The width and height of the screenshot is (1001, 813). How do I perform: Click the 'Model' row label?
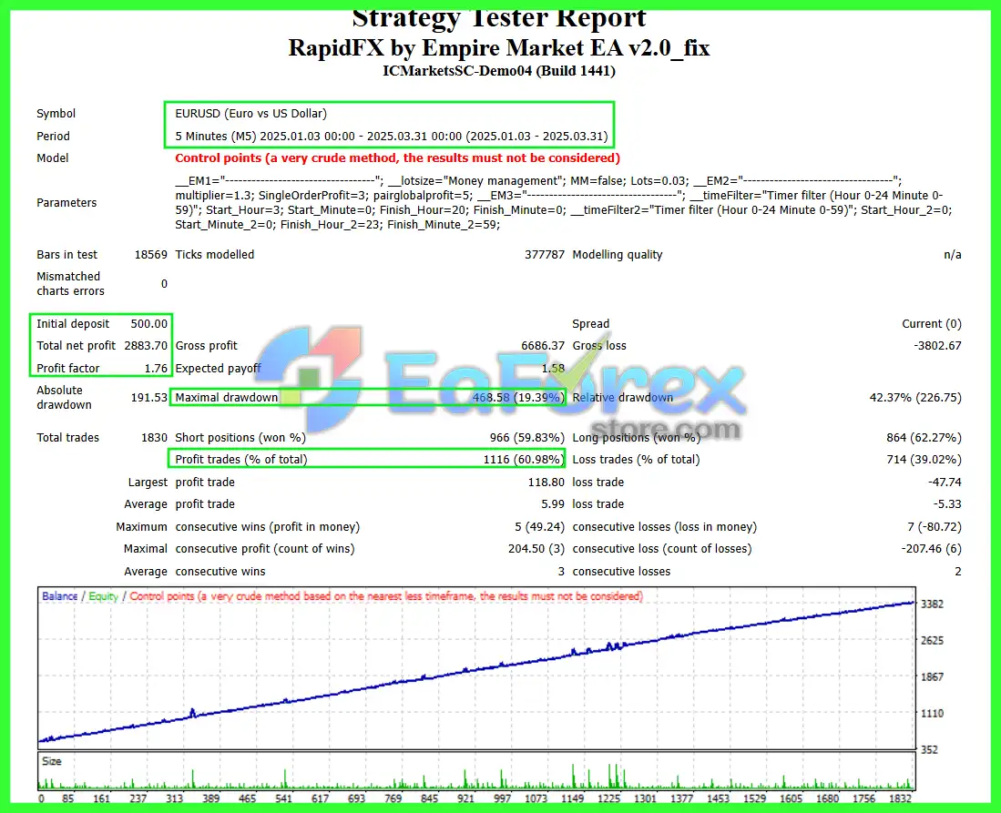(52, 158)
